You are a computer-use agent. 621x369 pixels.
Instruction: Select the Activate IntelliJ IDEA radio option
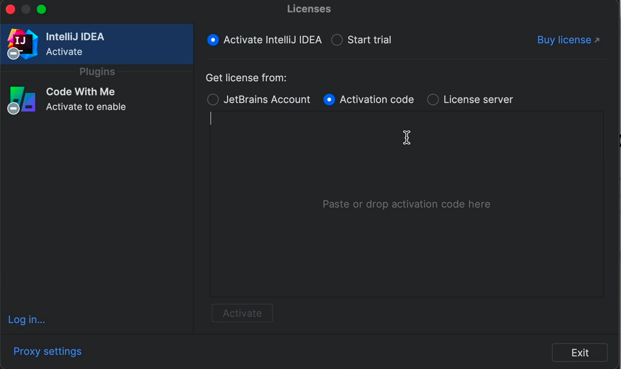click(x=213, y=40)
